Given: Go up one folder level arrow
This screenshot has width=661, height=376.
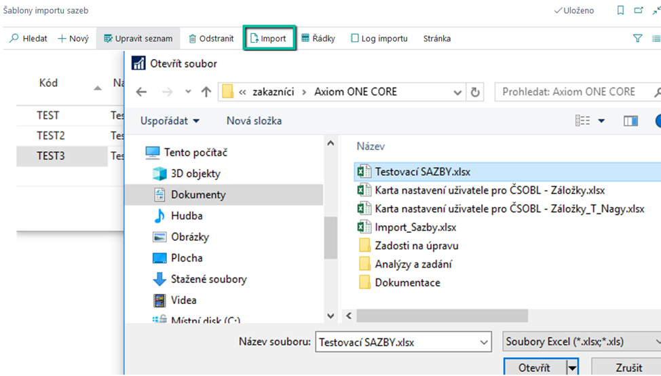Looking at the screenshot, I should 206,92.
